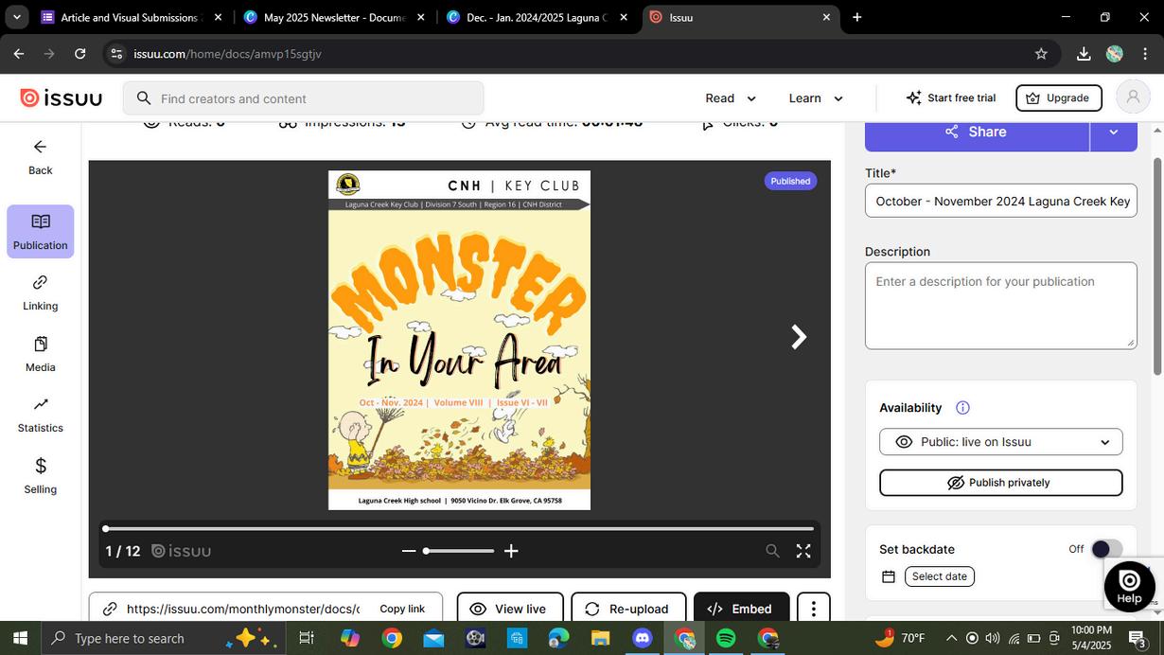Click the link icon beside the publication URL
Screen dimensions: 1164x655
tap(110, 609)
